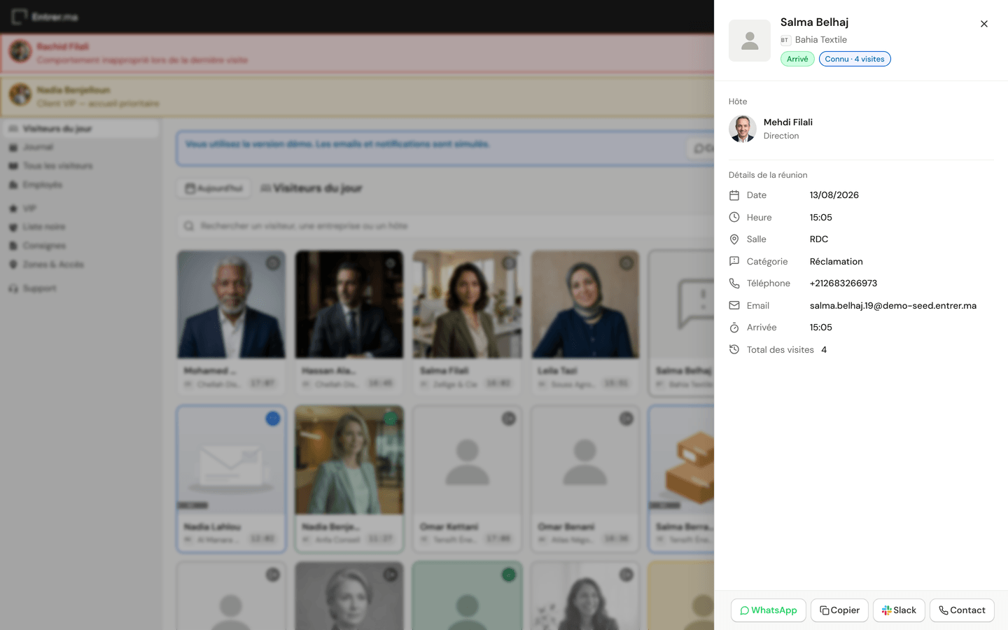Select the category value "Réclamation"

836,261
